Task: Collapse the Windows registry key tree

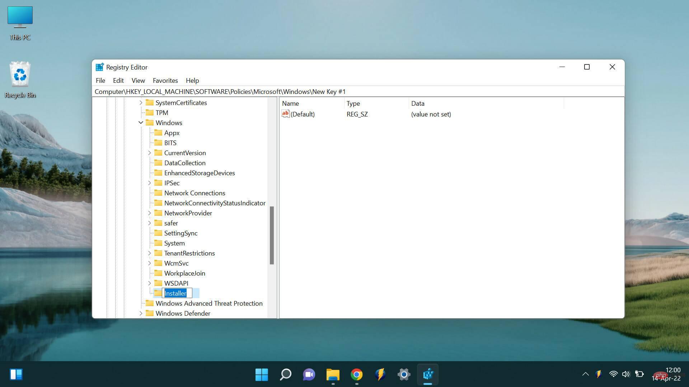Action: pyautogui.click(x=141, y=123)
